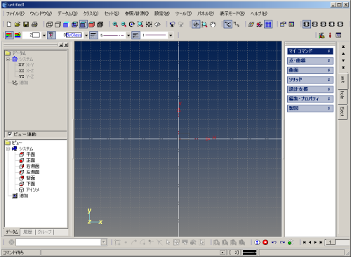
Task: Open the line width dropdown
Action: 171,35
